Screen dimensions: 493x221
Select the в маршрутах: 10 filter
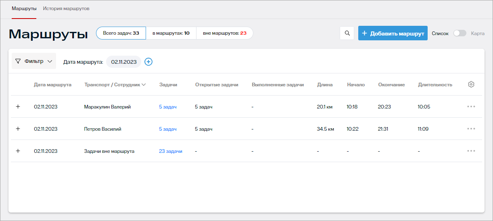tap(171, 33)
